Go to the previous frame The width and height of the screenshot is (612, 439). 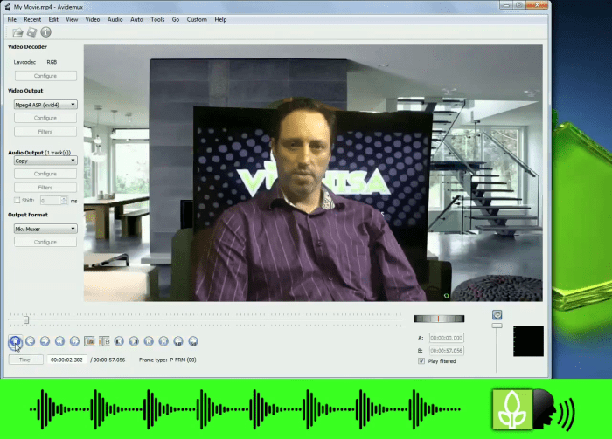coord(30,341)
